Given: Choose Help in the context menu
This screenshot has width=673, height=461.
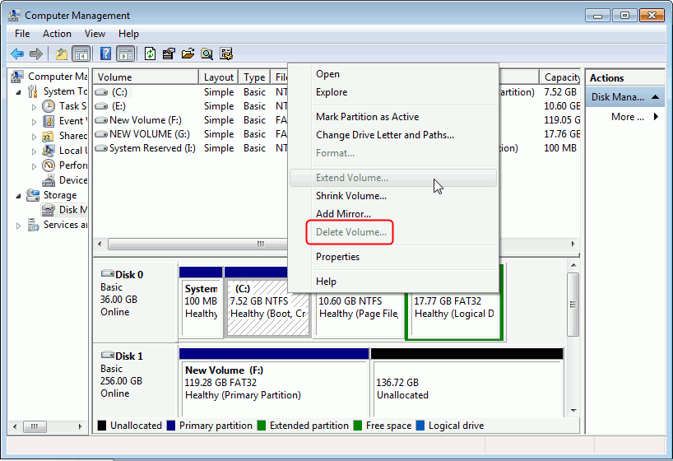Looking at the screenshot, I should 393,282.
